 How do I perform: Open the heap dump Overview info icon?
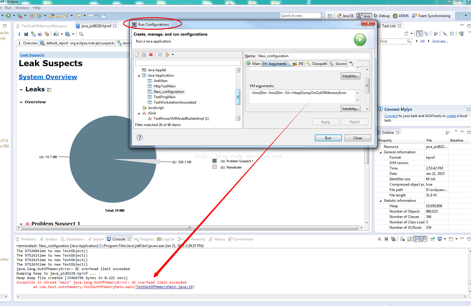point(19,34)
